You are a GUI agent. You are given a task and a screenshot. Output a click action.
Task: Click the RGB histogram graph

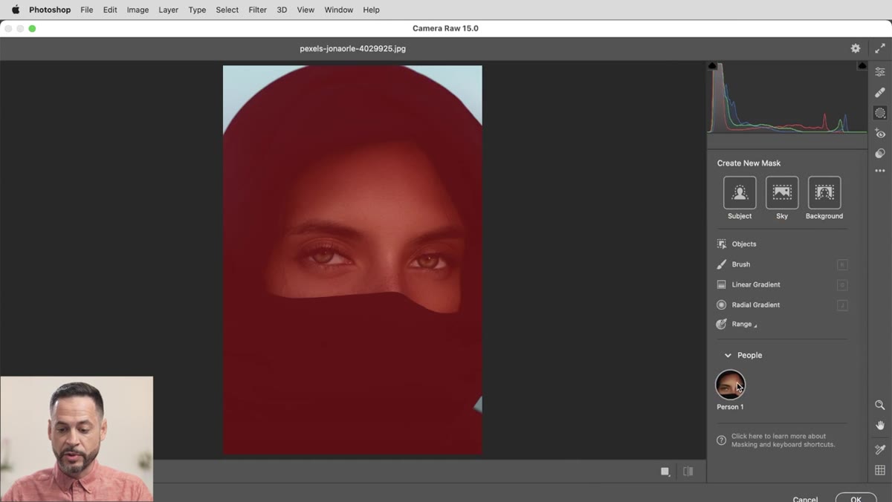click(787, 97)
